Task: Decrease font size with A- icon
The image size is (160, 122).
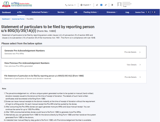Action: click(97, 5)
